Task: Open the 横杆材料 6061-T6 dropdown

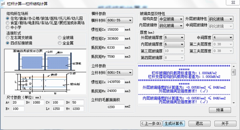Action: coord(120,20)
